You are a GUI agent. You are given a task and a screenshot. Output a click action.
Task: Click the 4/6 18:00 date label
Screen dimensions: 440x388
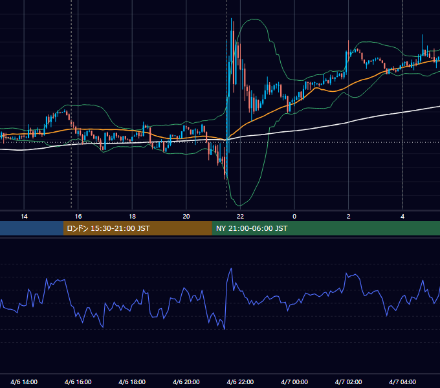click(x=132, y=382)
